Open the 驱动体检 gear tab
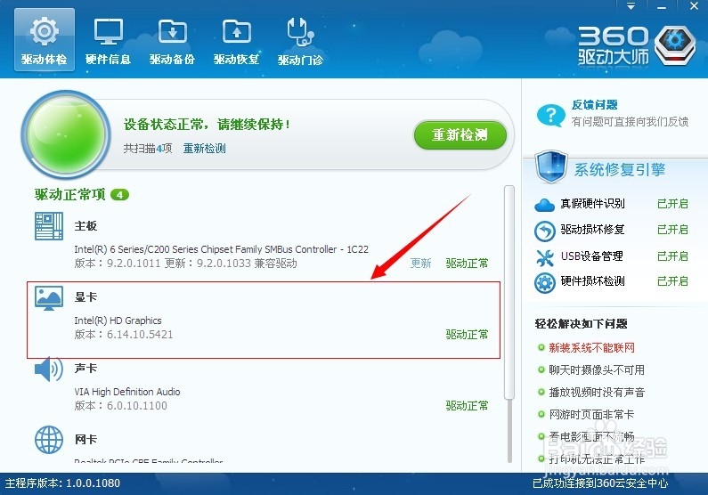The height and width of the screenshot is (495, 708). [x=45, y=40]
